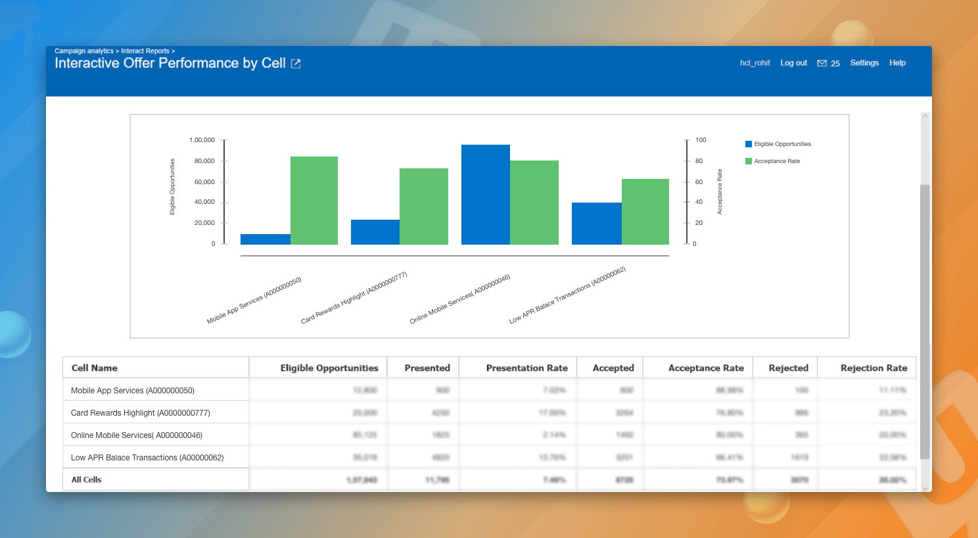The height and width of the screenshot is (538, 978).
Task: Open the Interact Reports breadcrumb
Action: coord(145,51)
